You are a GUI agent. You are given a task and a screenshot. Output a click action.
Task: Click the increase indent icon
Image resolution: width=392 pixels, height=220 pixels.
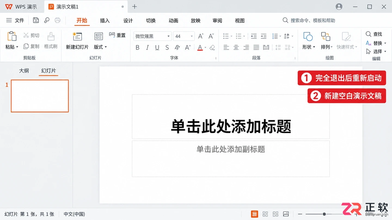[x=264, y=36]
